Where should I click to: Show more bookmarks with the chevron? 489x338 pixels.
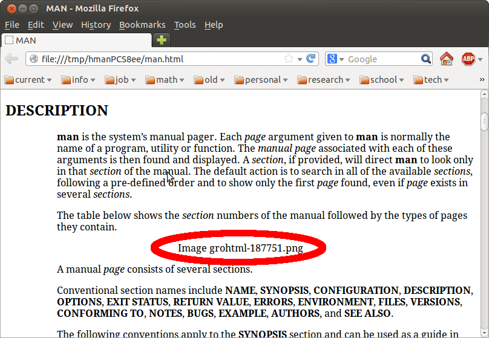(482, 80)
